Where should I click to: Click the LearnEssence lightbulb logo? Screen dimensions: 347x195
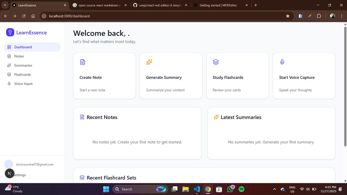[10, 32]
